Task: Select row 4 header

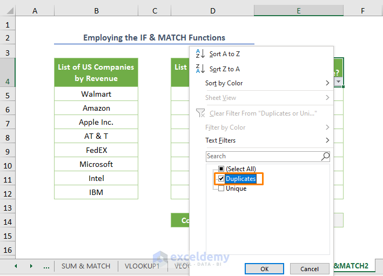Action: click(x=8, y=72)
